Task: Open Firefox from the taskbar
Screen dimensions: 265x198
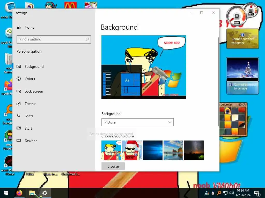Action: point(19,193)
